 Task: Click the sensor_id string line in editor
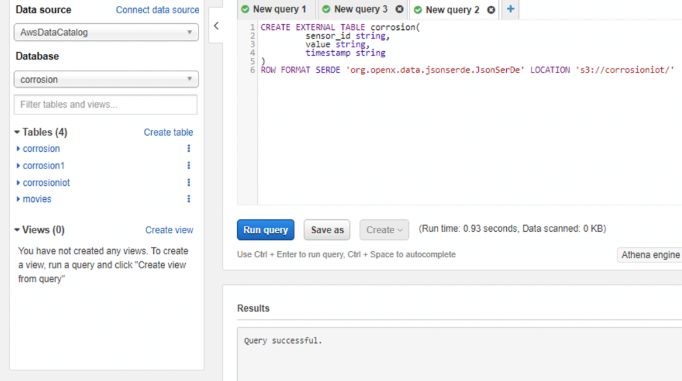click(348, 36)
